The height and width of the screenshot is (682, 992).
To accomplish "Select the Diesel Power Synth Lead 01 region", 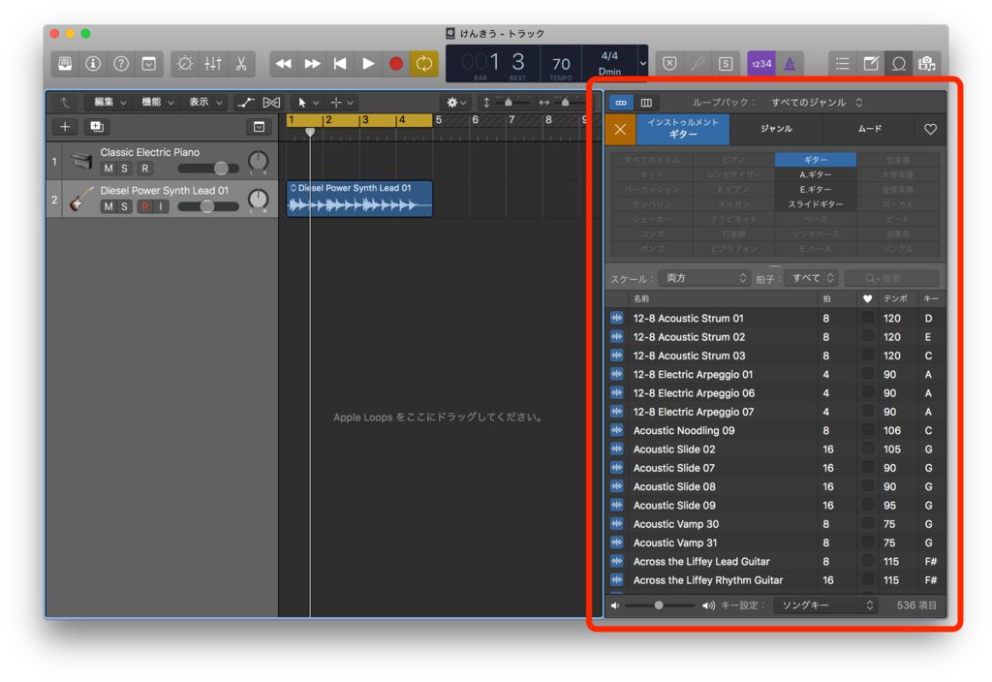I will point(359,199).
